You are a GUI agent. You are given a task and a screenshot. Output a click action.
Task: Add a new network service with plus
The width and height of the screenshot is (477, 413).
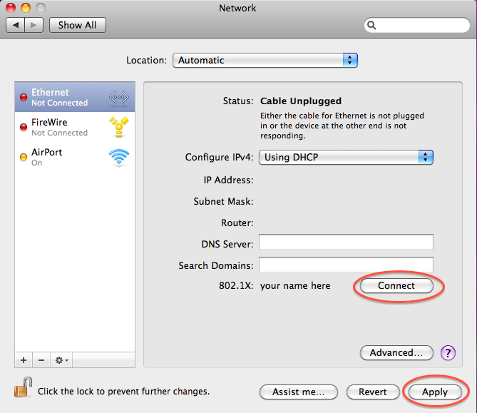tap(24, 360)
